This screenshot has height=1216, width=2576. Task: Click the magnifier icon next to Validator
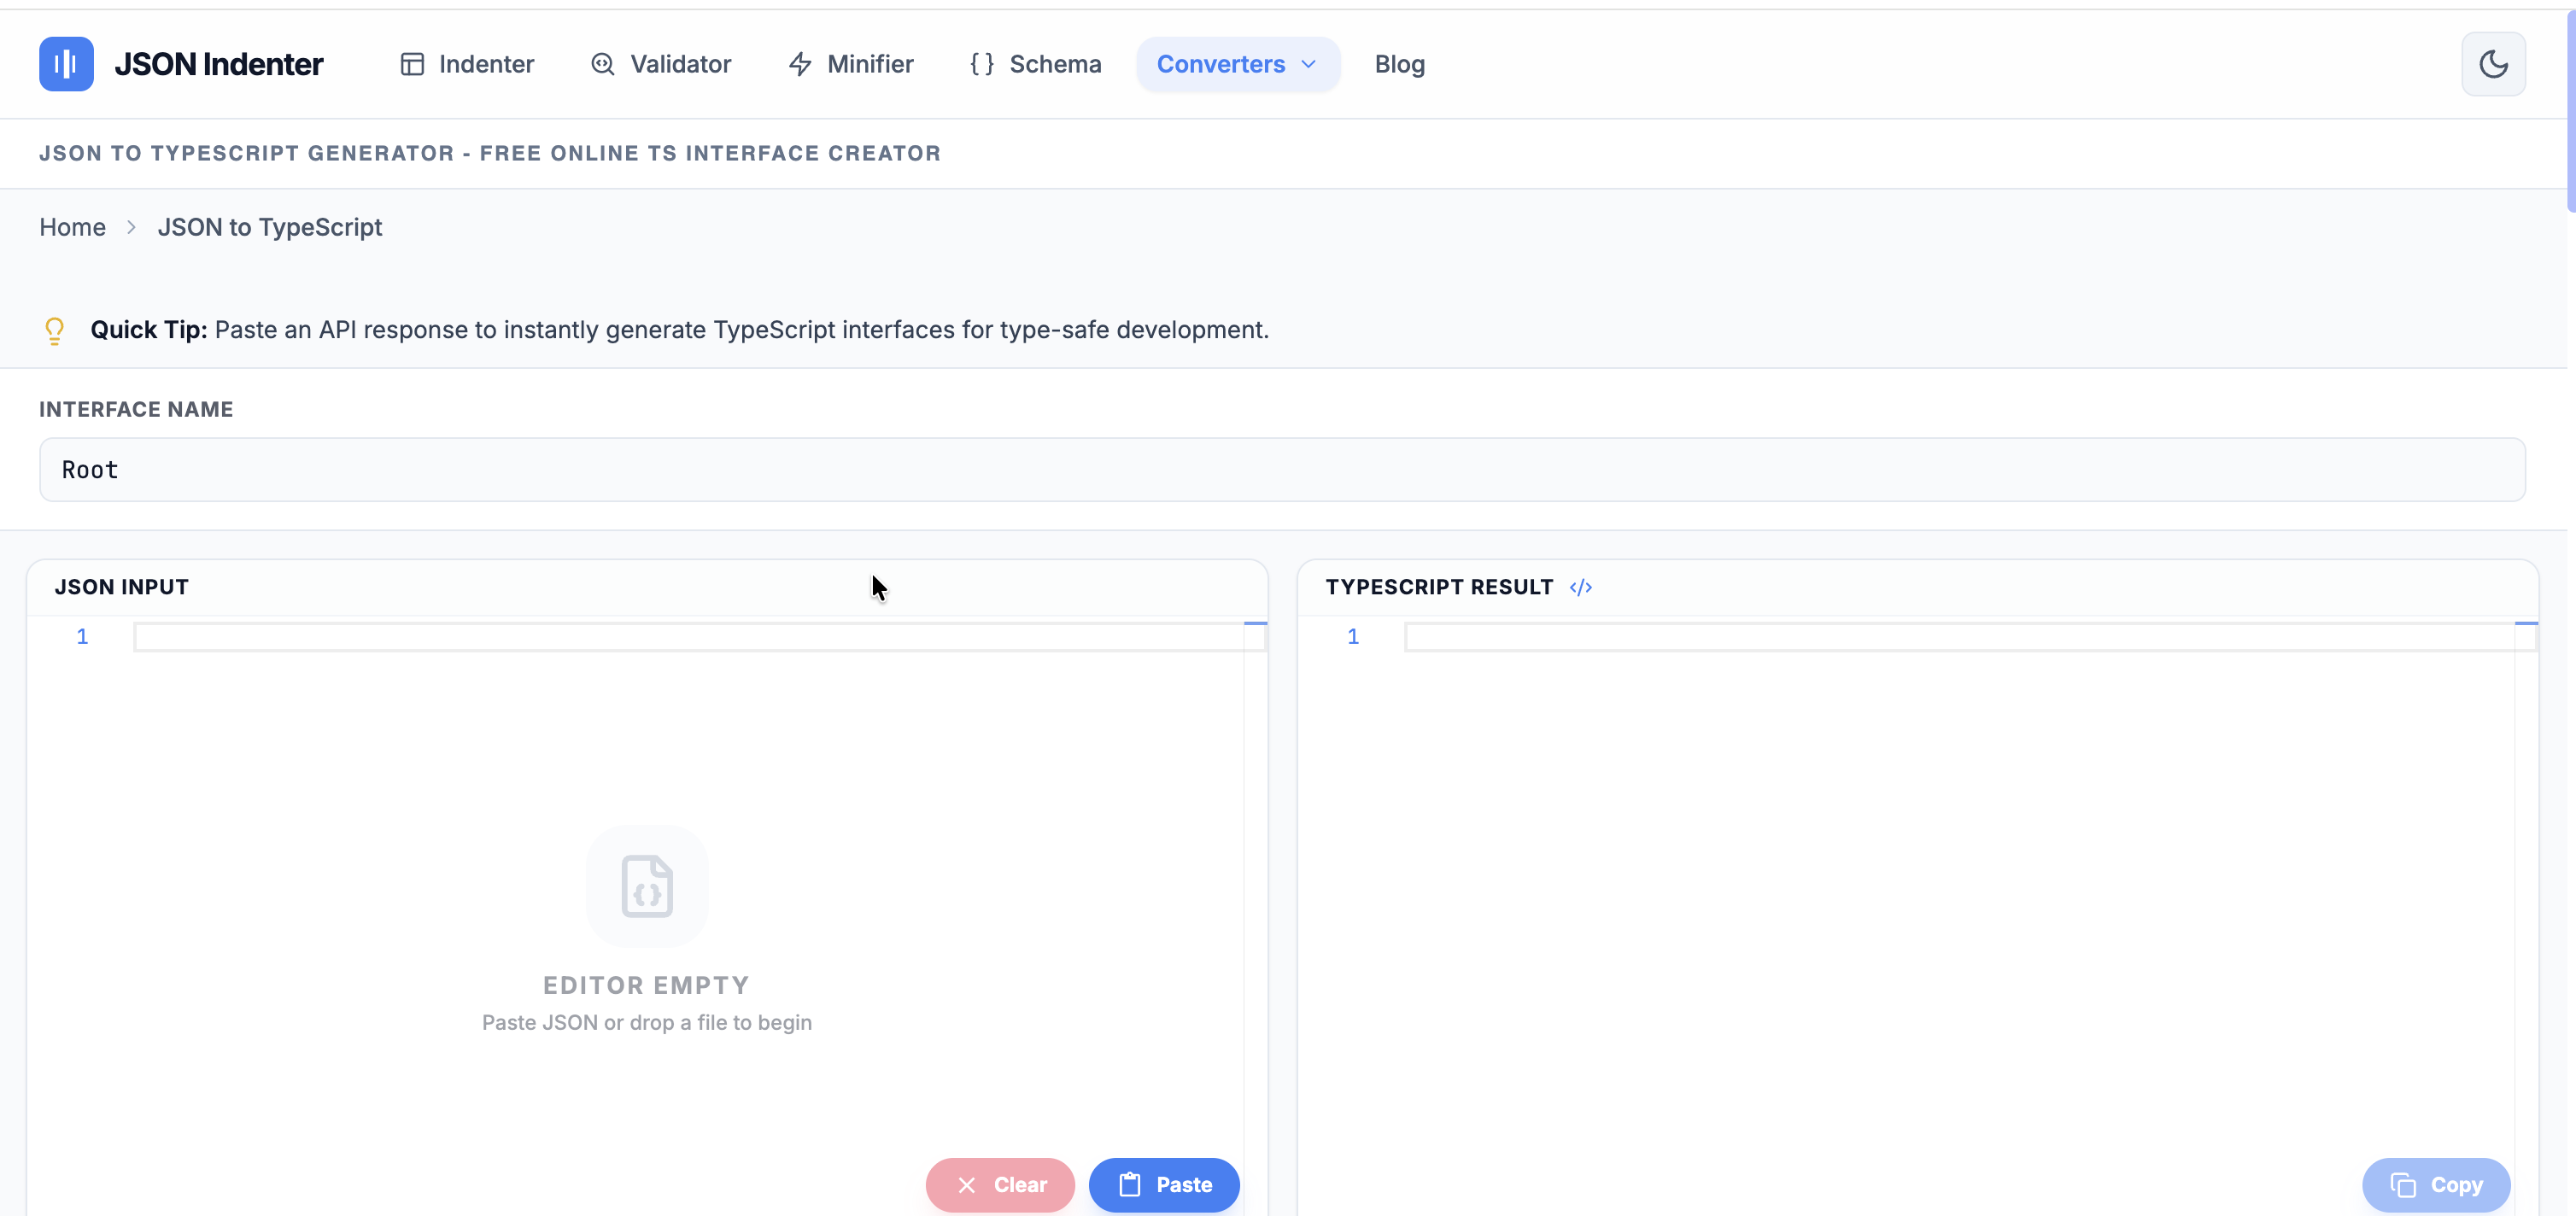(603, 63)
